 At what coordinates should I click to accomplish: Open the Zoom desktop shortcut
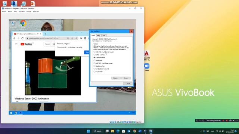point(147,67)
